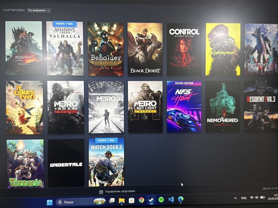Click the downloads icon beside 'Управление загрузками'
278x208 pixels.
tap(101, 192)
